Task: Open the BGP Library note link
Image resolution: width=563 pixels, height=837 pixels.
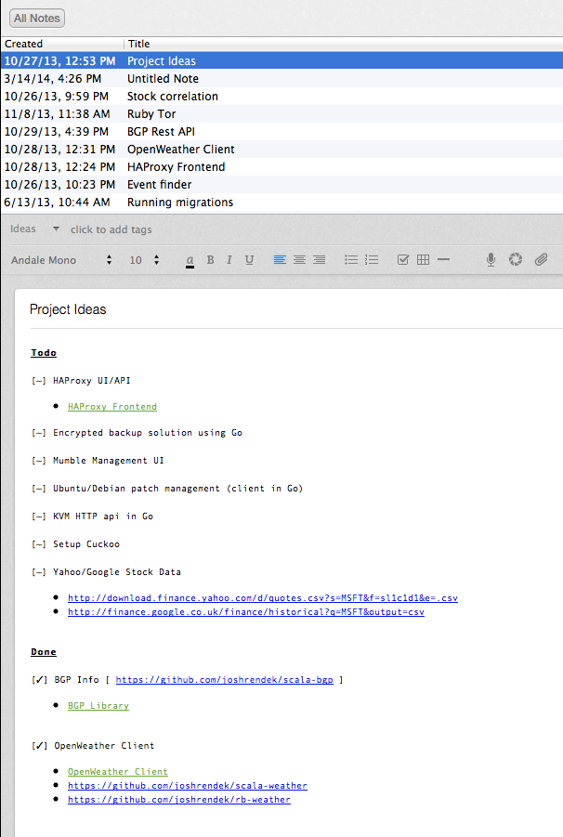Action: pyautogui.click(x=98, y=706)
